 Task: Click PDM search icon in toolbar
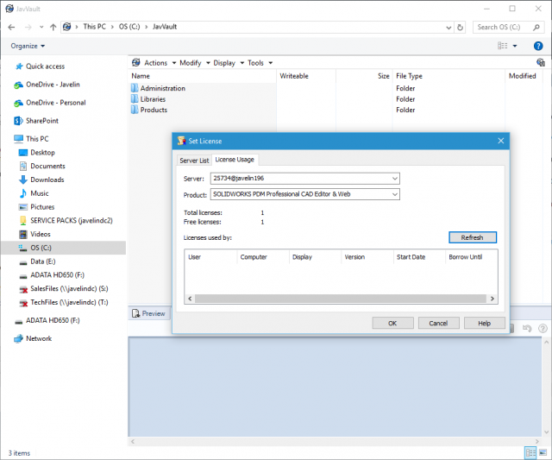pos(541,63)
